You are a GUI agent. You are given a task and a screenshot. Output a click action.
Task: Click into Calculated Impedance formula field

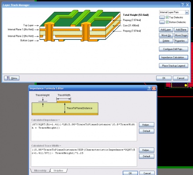pyautogui.click(x=84, y=132)
